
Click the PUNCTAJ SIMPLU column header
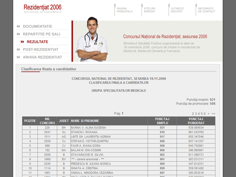[162, 121]
